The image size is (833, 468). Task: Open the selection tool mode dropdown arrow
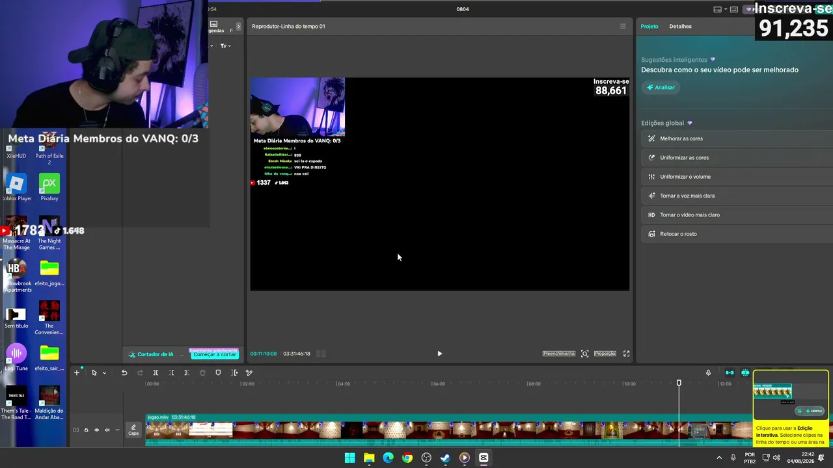pos(104,373)
